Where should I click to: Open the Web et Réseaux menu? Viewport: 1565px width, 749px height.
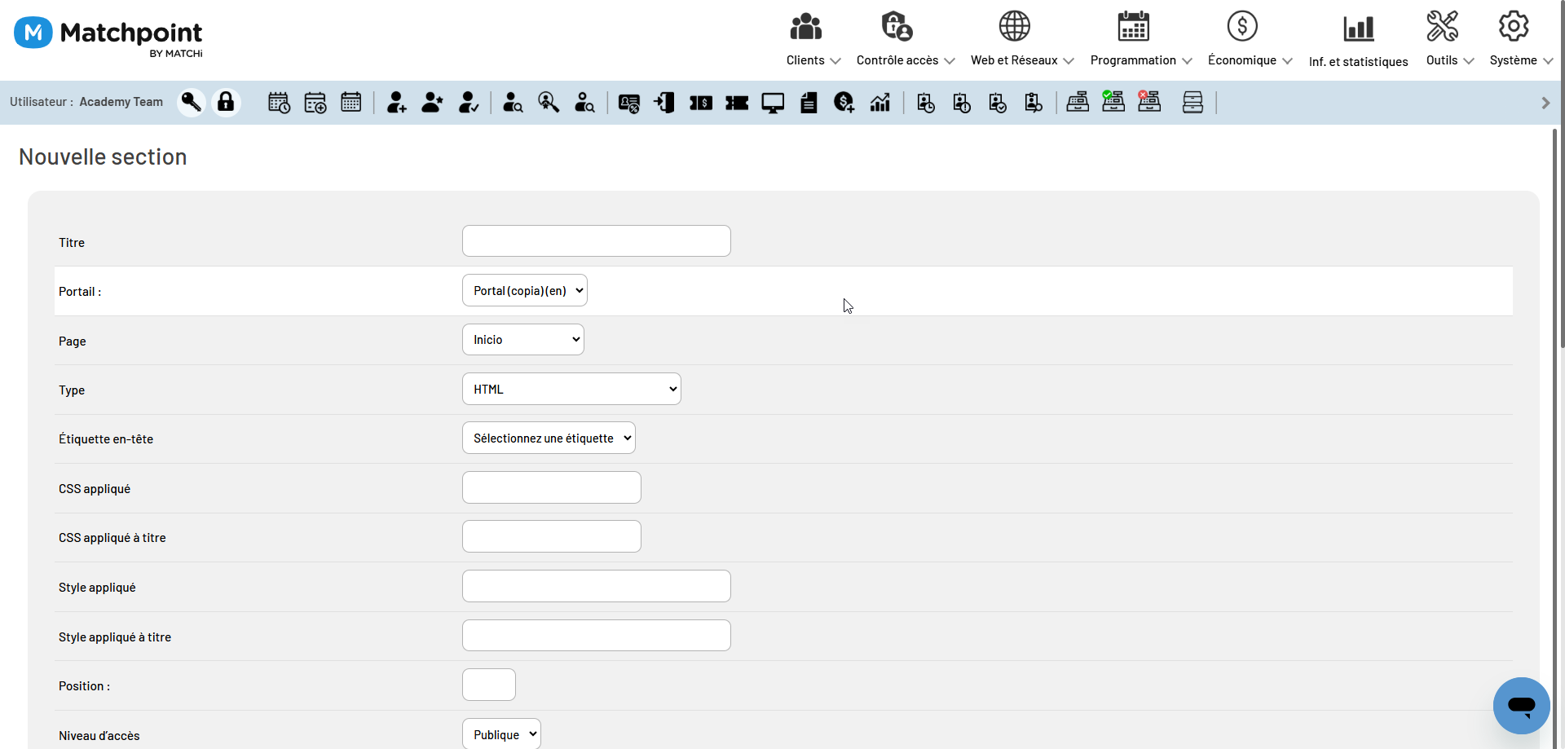(1022, 39)
